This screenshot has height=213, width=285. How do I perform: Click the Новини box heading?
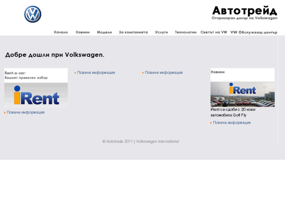point(218,72)
